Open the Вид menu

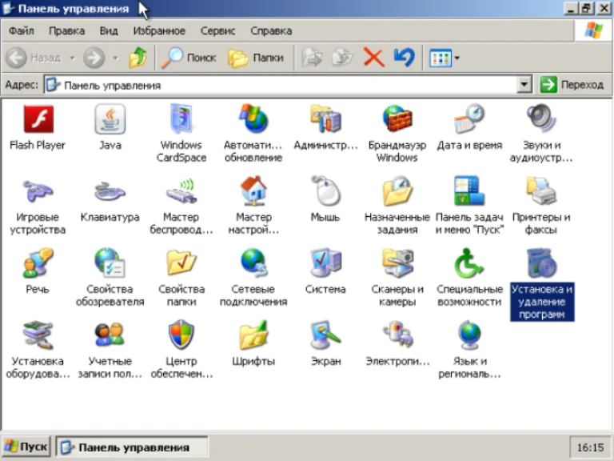(109, 31)
